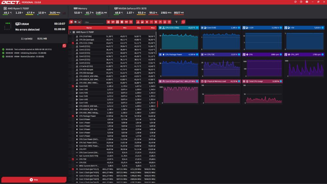The width and height of the screenshot is (327, 184).
Task: Sort table by Avg column
Action: coord(139,28)
